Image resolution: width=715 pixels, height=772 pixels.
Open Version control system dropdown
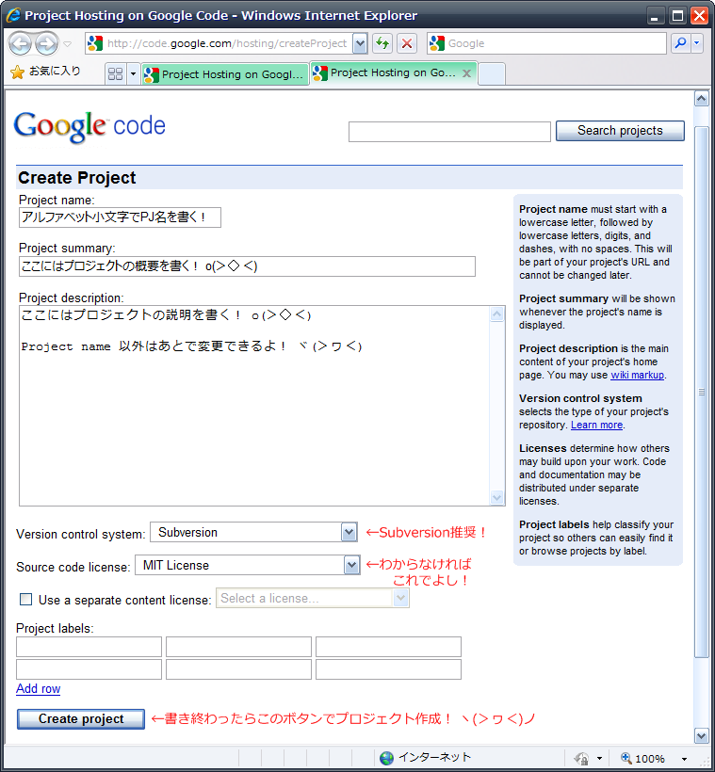253,532
